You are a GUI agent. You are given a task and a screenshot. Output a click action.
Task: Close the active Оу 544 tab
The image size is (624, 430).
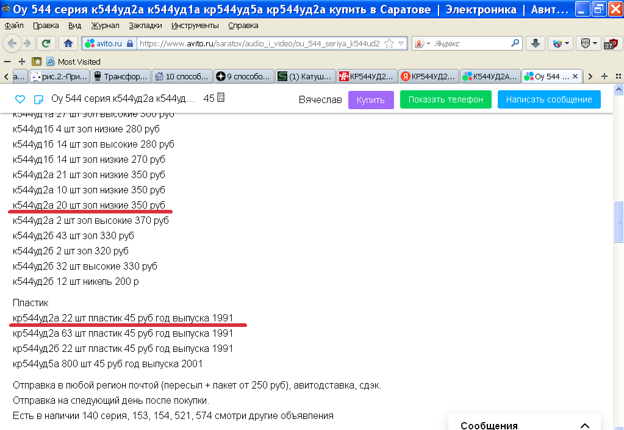coord(575,76)
